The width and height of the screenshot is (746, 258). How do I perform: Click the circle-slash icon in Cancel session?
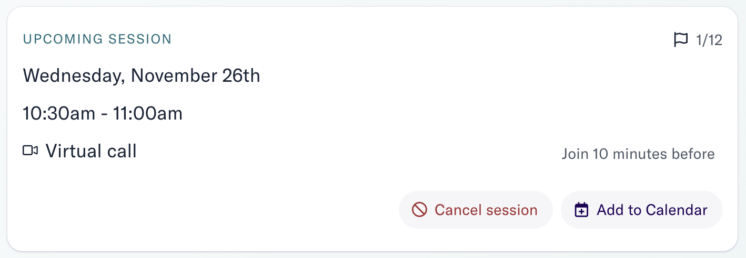pos(419,210)
